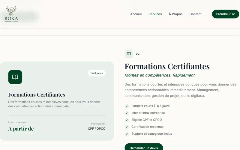Click the Investissement label

[x=17, y=122]
